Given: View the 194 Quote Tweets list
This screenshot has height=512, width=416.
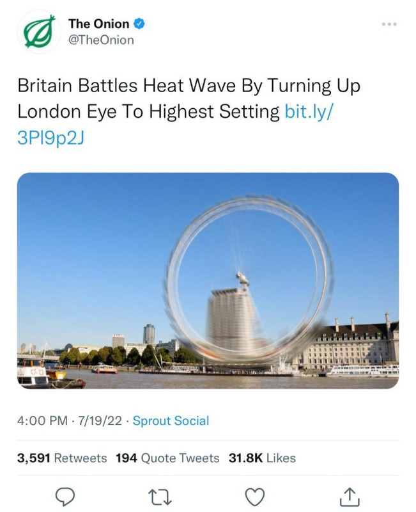Looking at the screenshot, I should [x=167, y=458].
